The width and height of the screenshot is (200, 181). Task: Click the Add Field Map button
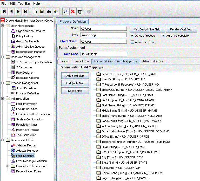(75, 76)
